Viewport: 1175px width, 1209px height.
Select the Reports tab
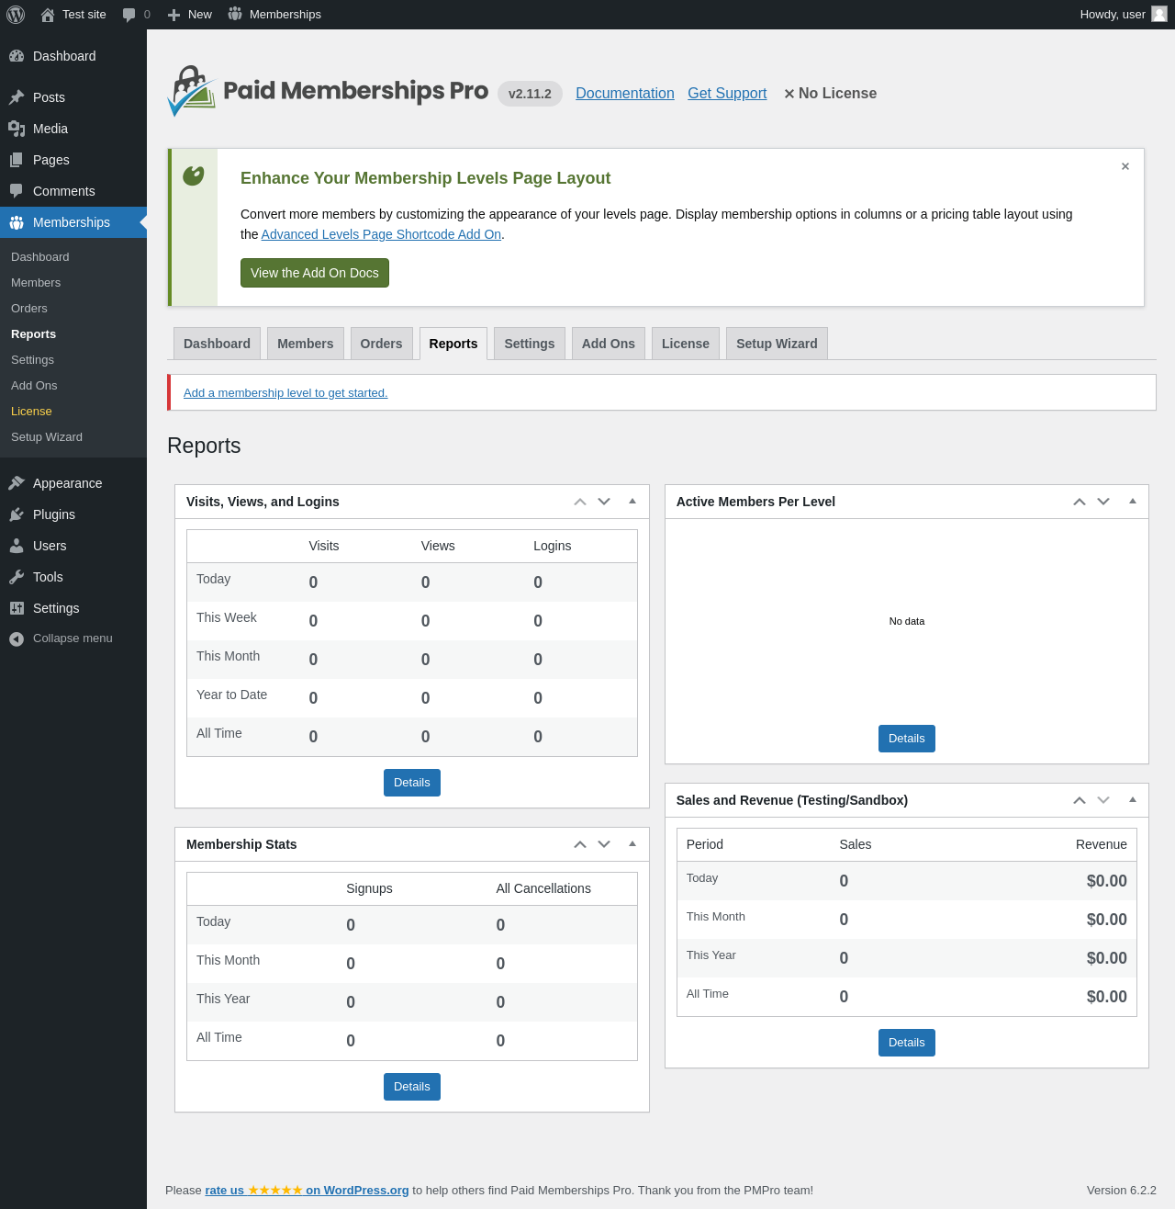point(453,344)
